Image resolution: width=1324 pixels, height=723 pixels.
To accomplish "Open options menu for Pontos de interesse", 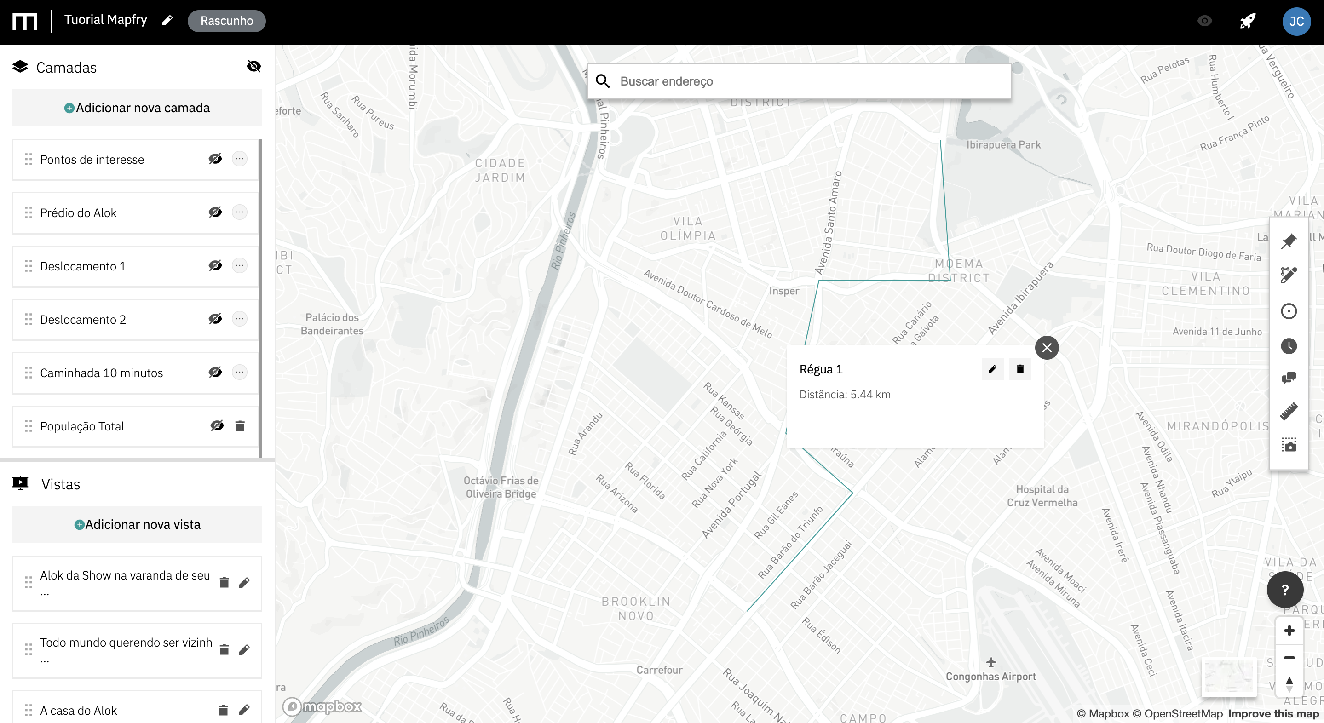I will pos(240,159).
